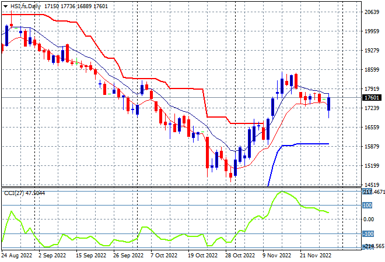Click the 7 Oct 2022 date label
Image resolution: width=385 pixels, height=262 pixels.
point(164,256)
